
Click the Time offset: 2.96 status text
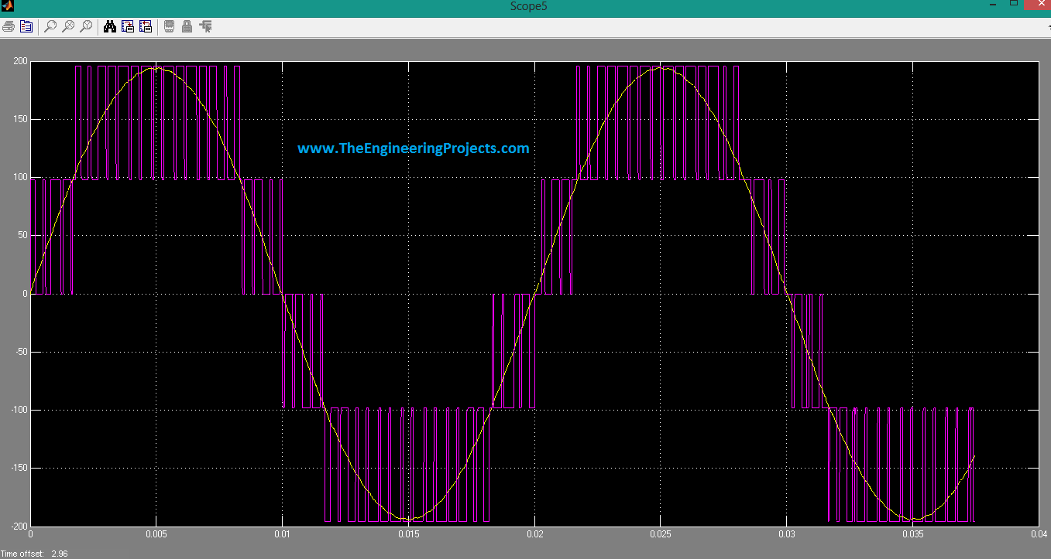point(34,554)
